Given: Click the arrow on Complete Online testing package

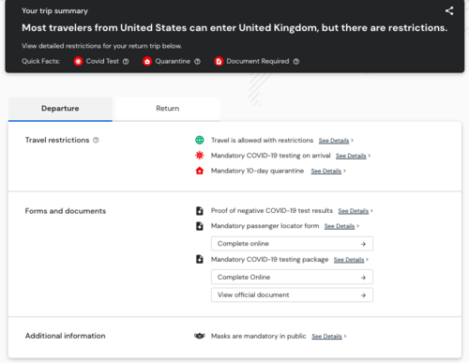Looking at the screenshot, I should click(x=363, y=278).
